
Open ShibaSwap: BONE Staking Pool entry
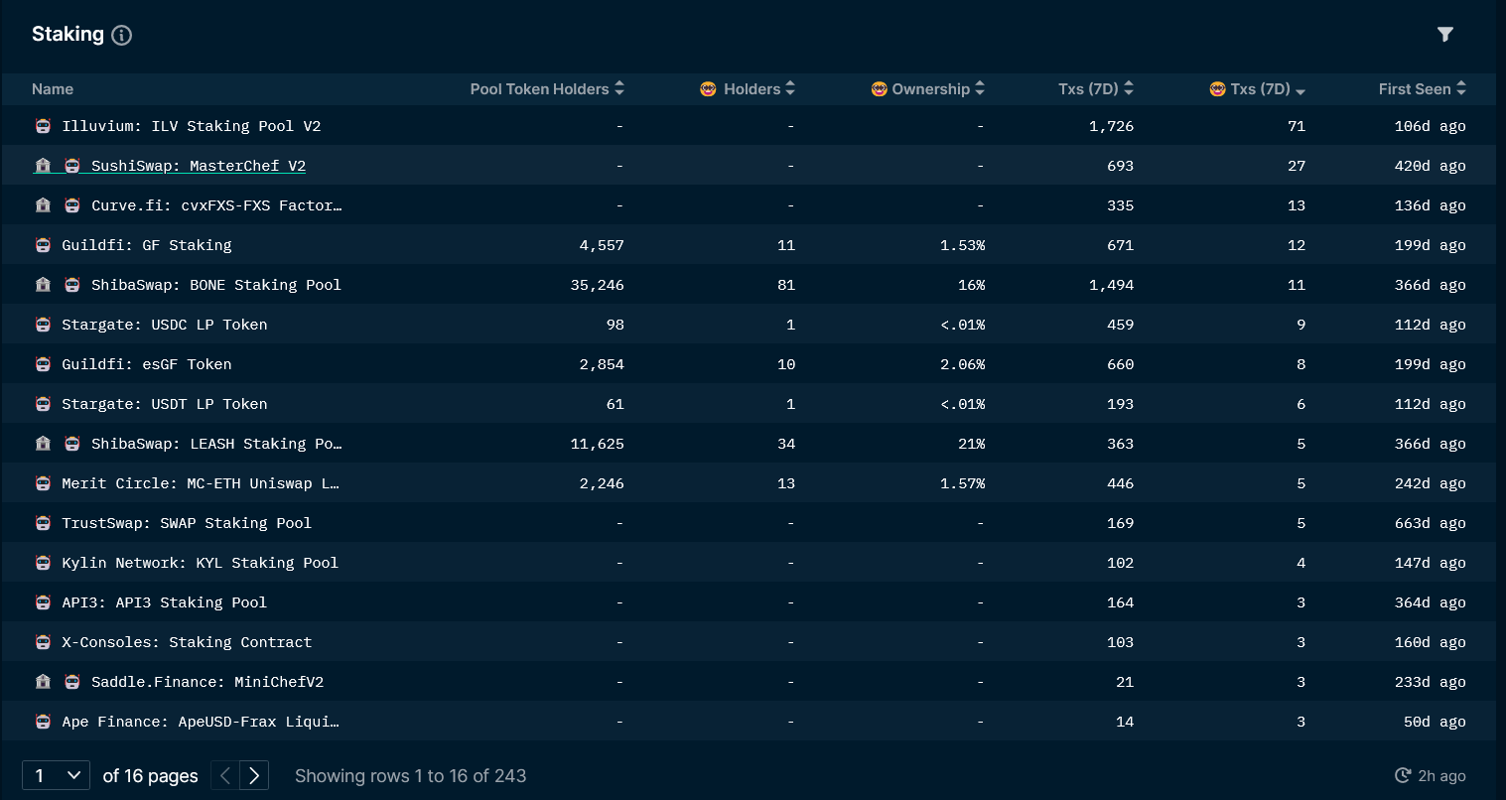(216, 285)
